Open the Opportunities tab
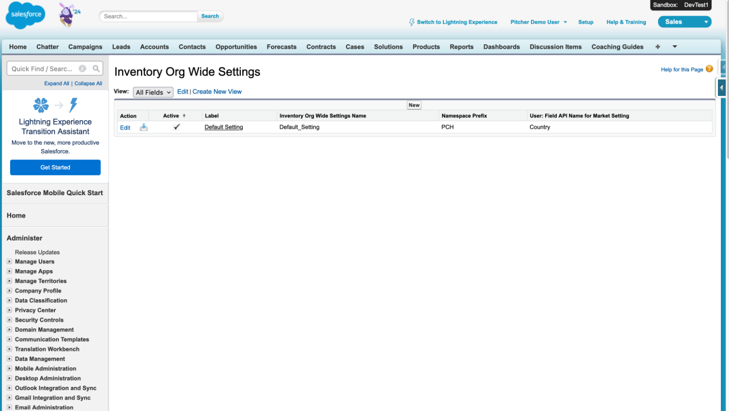The height and width of the screenshot is (411, 729). (236, 47)
